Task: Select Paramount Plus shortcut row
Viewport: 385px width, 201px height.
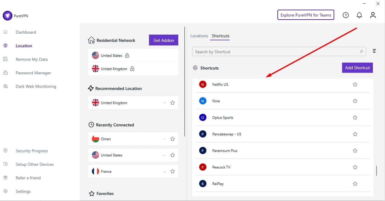Action: click(x=225, y=151)
